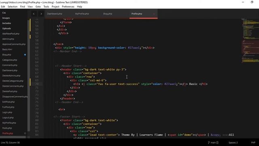Screen dimensions: 259x146
Task: Open Comments.php in the sidebar
Action: coord(10,65)
